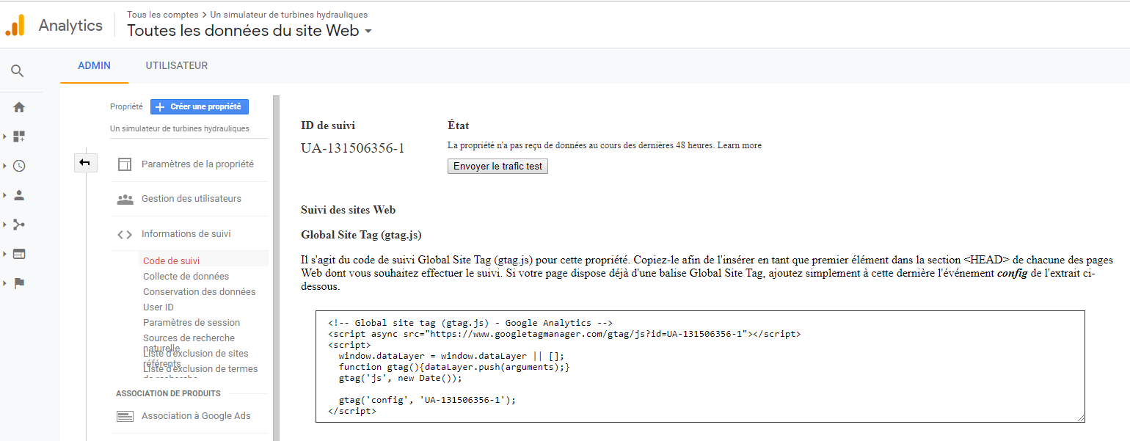Viewport: 1130px width, 441px height.
Task: Select Code de suivi in the tracking submenu
Action: click(171, 260)
